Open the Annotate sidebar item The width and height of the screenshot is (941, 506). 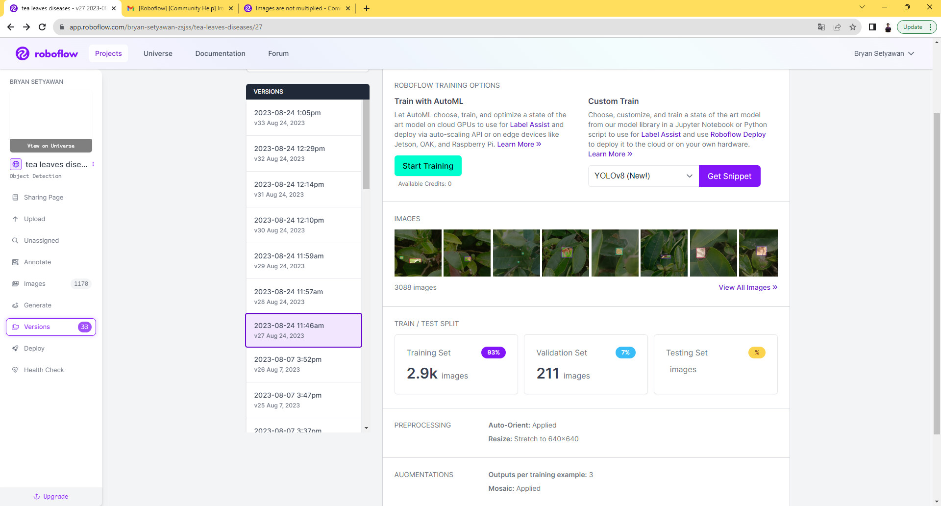[x=37, y=262]
